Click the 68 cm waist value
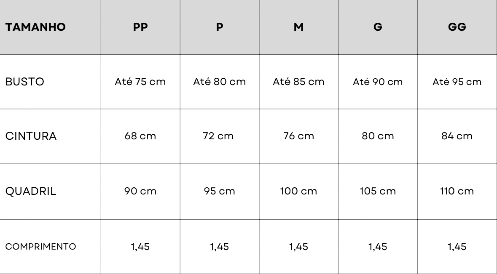This screenshot has width=497, height=274. click(x=140, y=136)
